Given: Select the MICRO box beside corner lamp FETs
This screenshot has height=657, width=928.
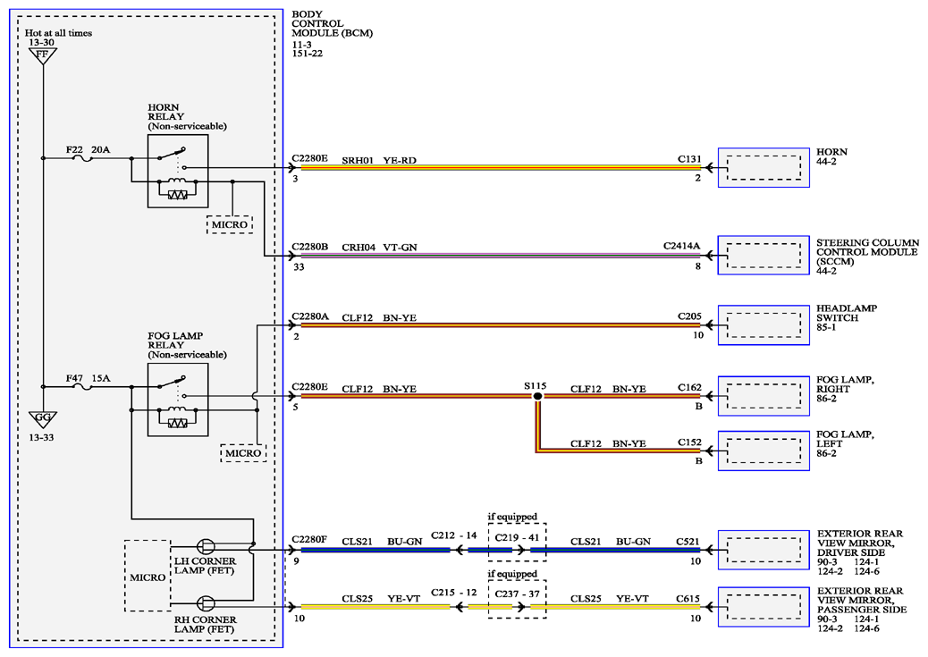Looking at the screenshot, I should pyautogui.click(x=148, y=576).
